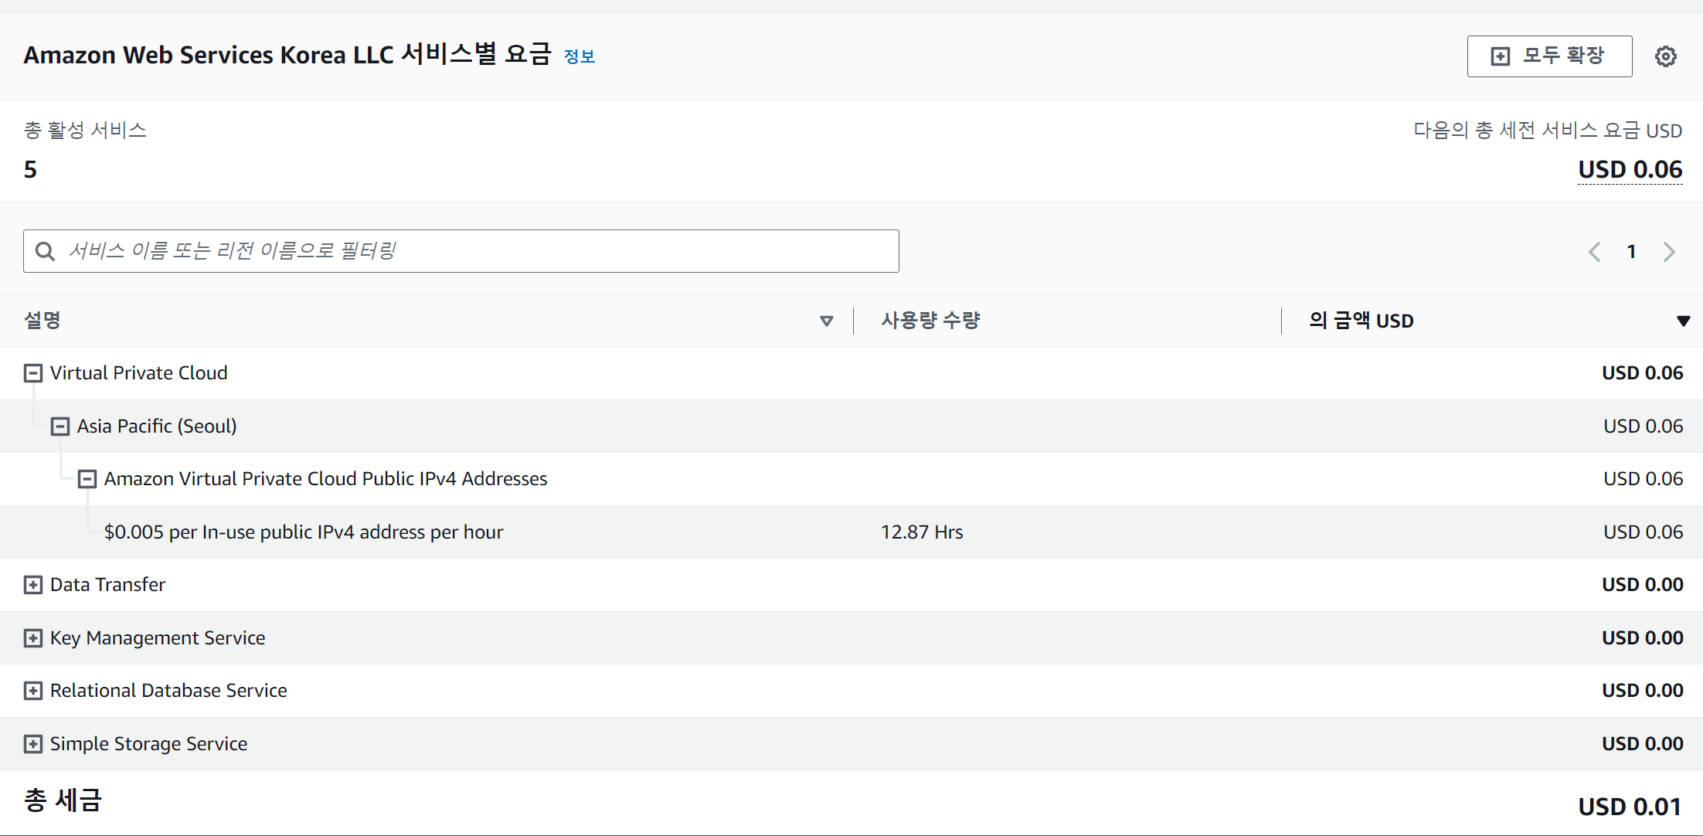Click the 사용량 수량 column header

pos(930,321)
